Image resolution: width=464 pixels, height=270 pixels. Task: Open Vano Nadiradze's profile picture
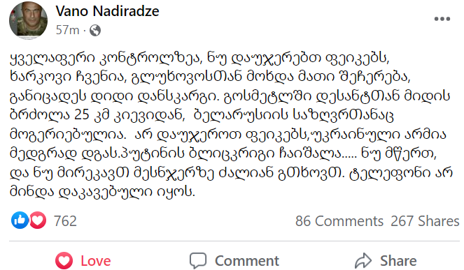[x=29, y=20]
